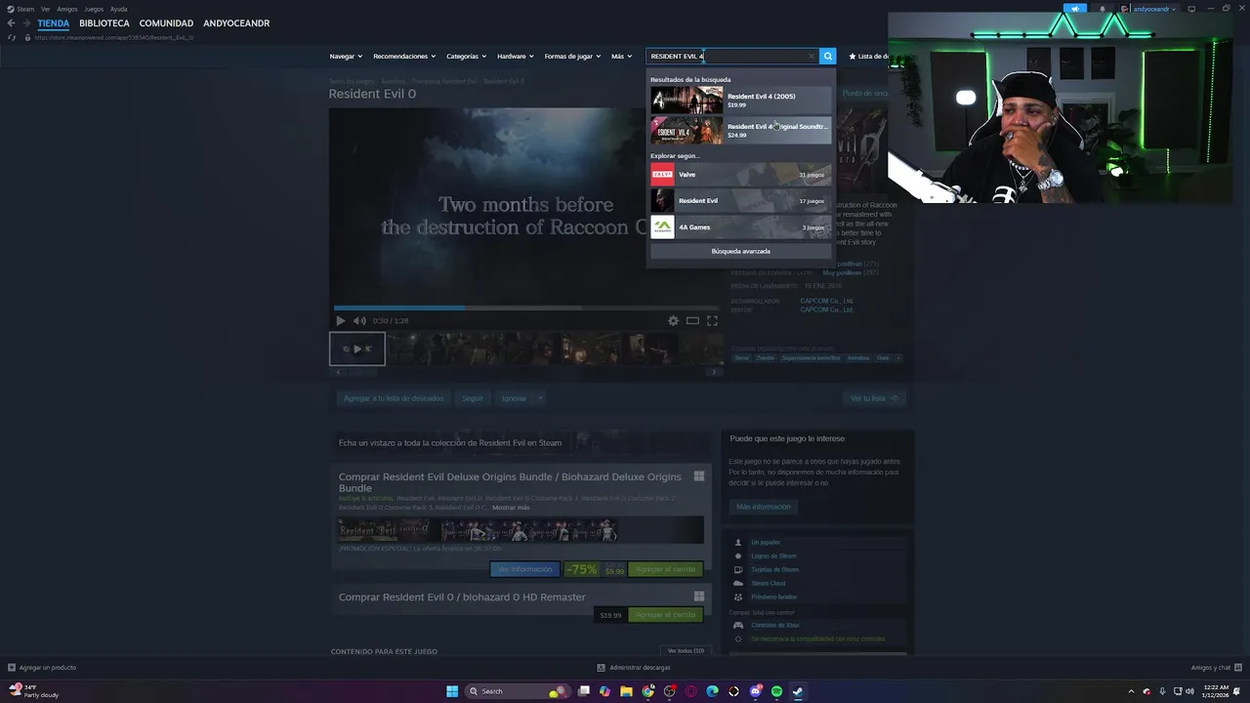Image resolution: width=1250 pixels, height=703 pixels.
Task: Expand the Formas de jugar dropdown
Action: (573, 56)
